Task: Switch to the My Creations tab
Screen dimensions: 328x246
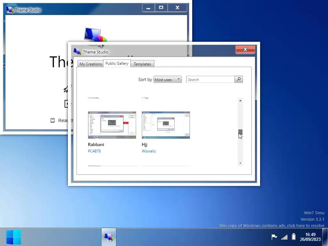Action: click(x=91, y=64)
